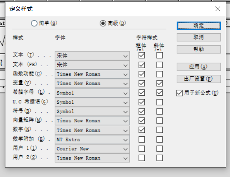
Task: Enable bold for 用户 2
Action: click(x=142, y=158)
